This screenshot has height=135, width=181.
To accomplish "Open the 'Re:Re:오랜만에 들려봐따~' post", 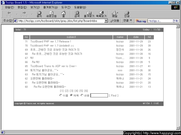I will [x=50, y=87].
